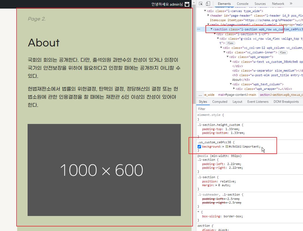Activate the inspect element picker icon

(x=201, y=4)
